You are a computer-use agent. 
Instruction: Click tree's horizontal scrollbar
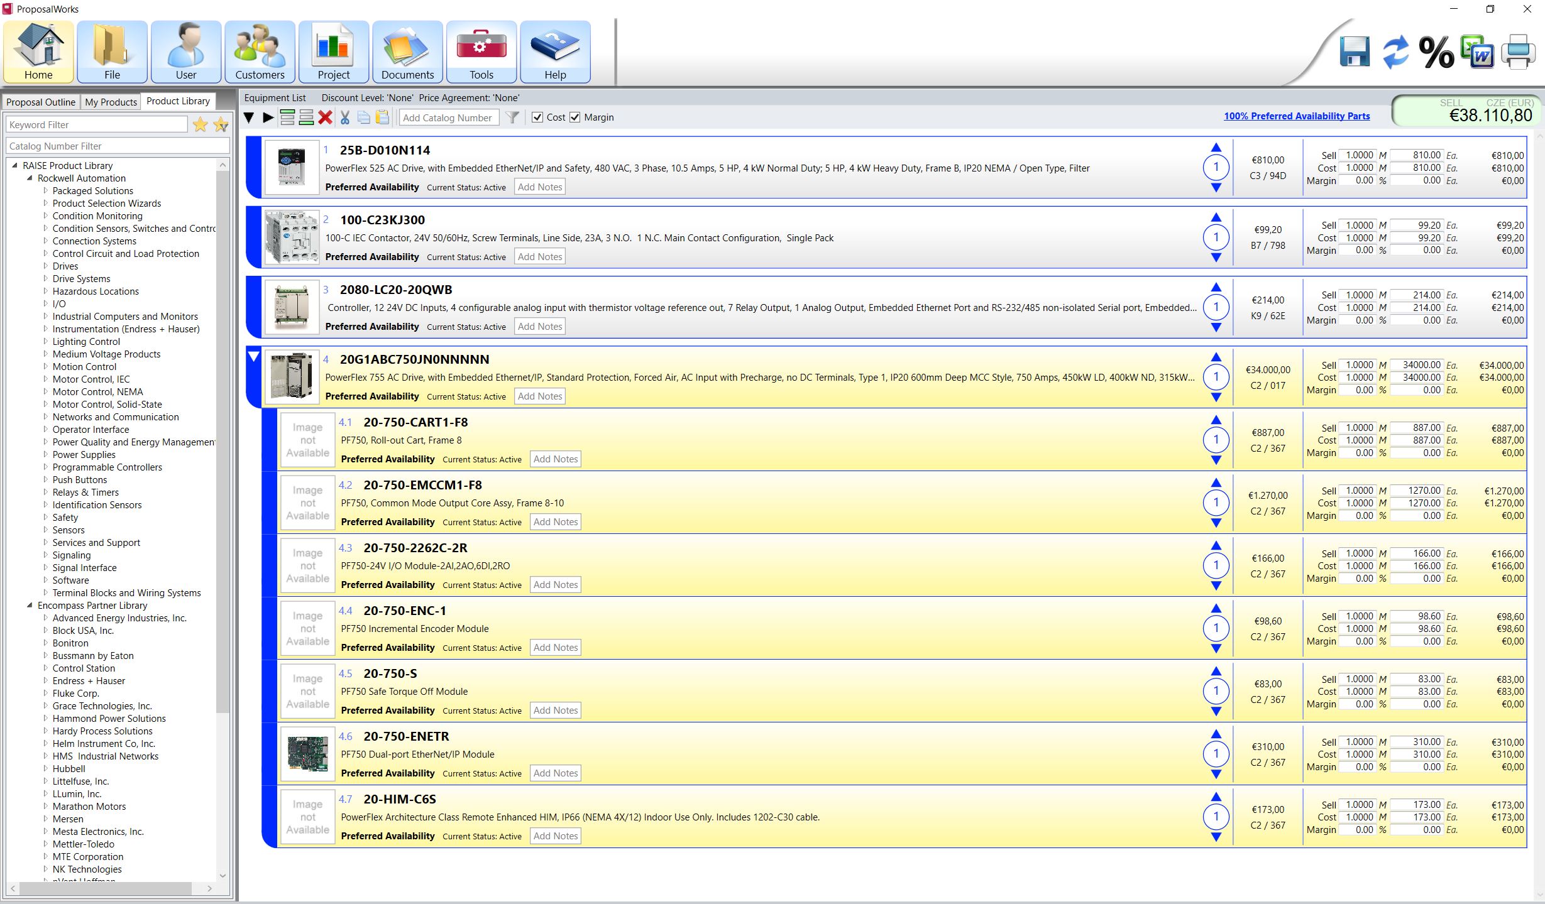(x=104, y=888)
